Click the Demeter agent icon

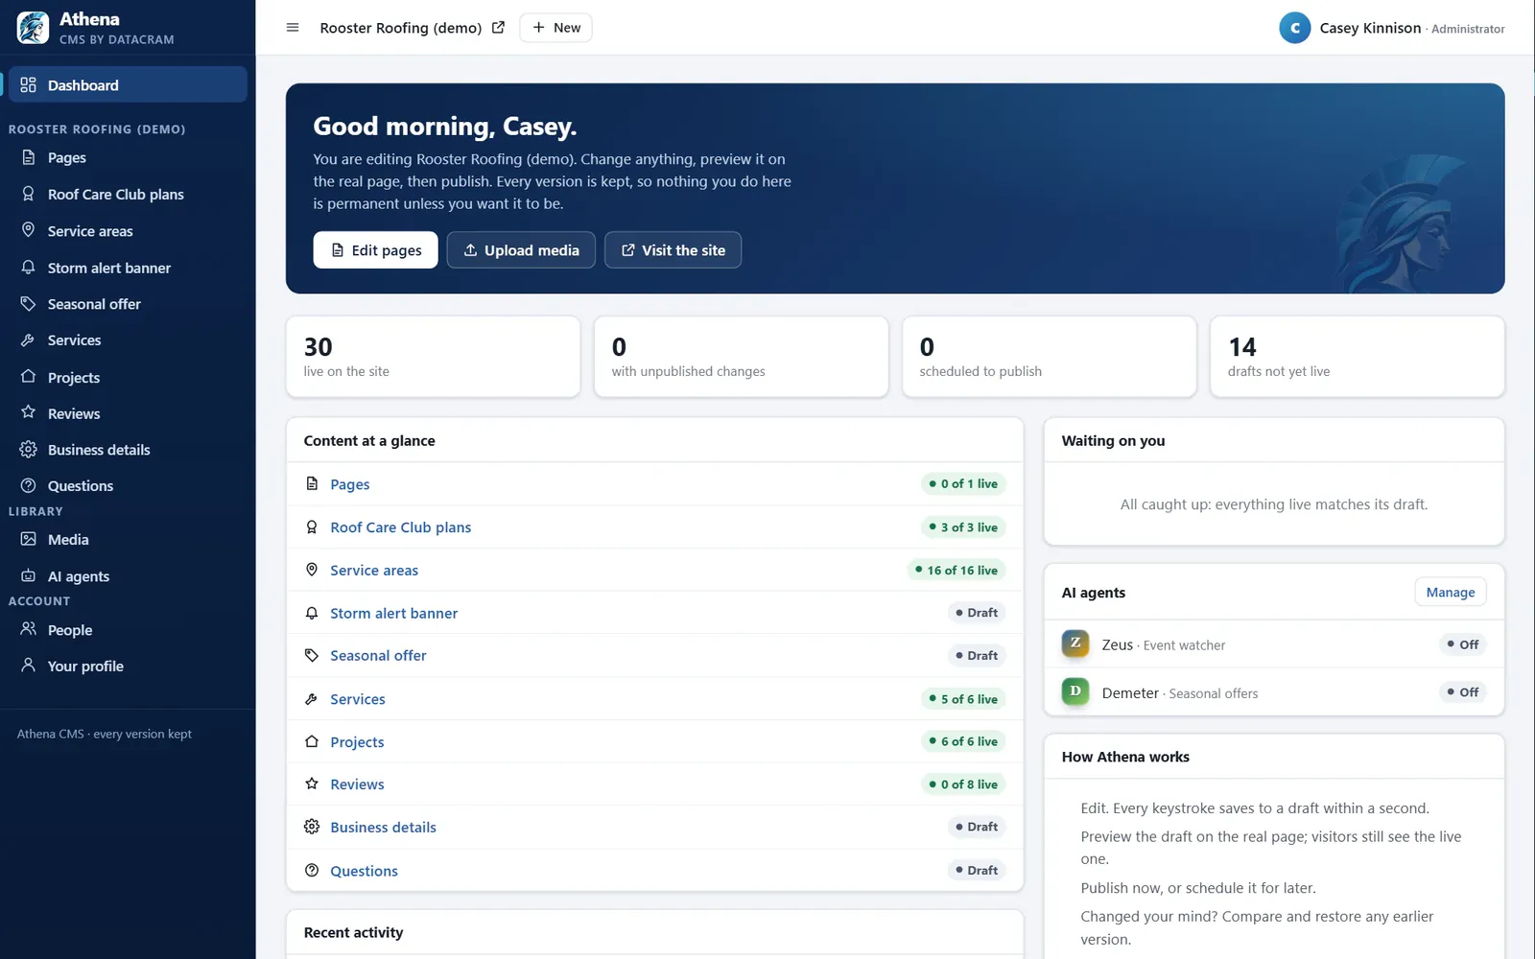[1075, 691]
